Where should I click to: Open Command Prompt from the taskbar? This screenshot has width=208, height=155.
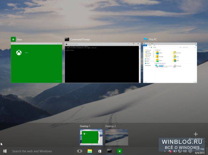109,151
